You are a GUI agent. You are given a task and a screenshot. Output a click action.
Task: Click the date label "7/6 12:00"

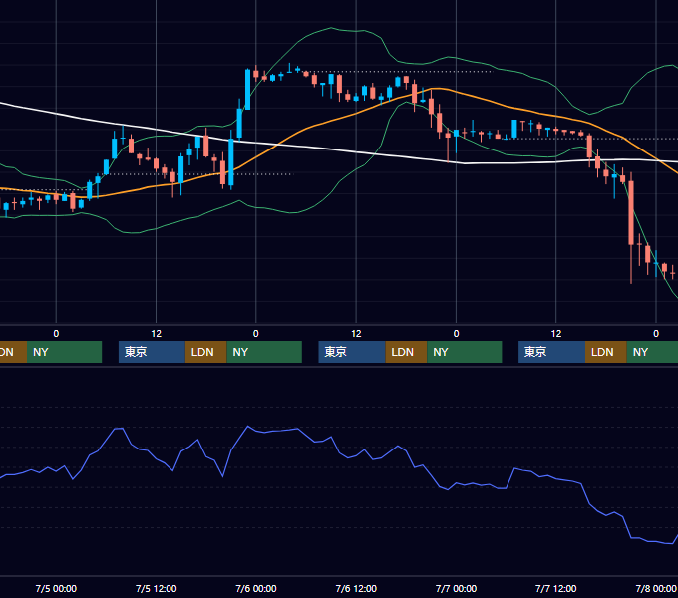click(356, 588)
